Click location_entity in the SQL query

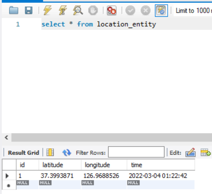click(126, 24)
